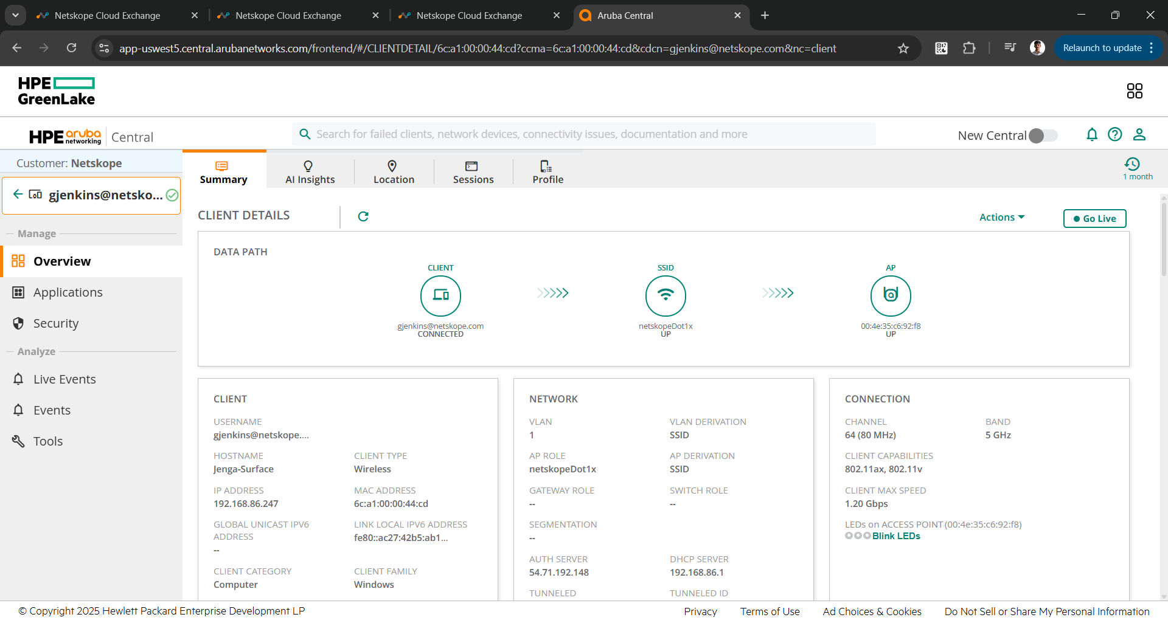Click the auth server 54.71.192.148

point(559,573)
